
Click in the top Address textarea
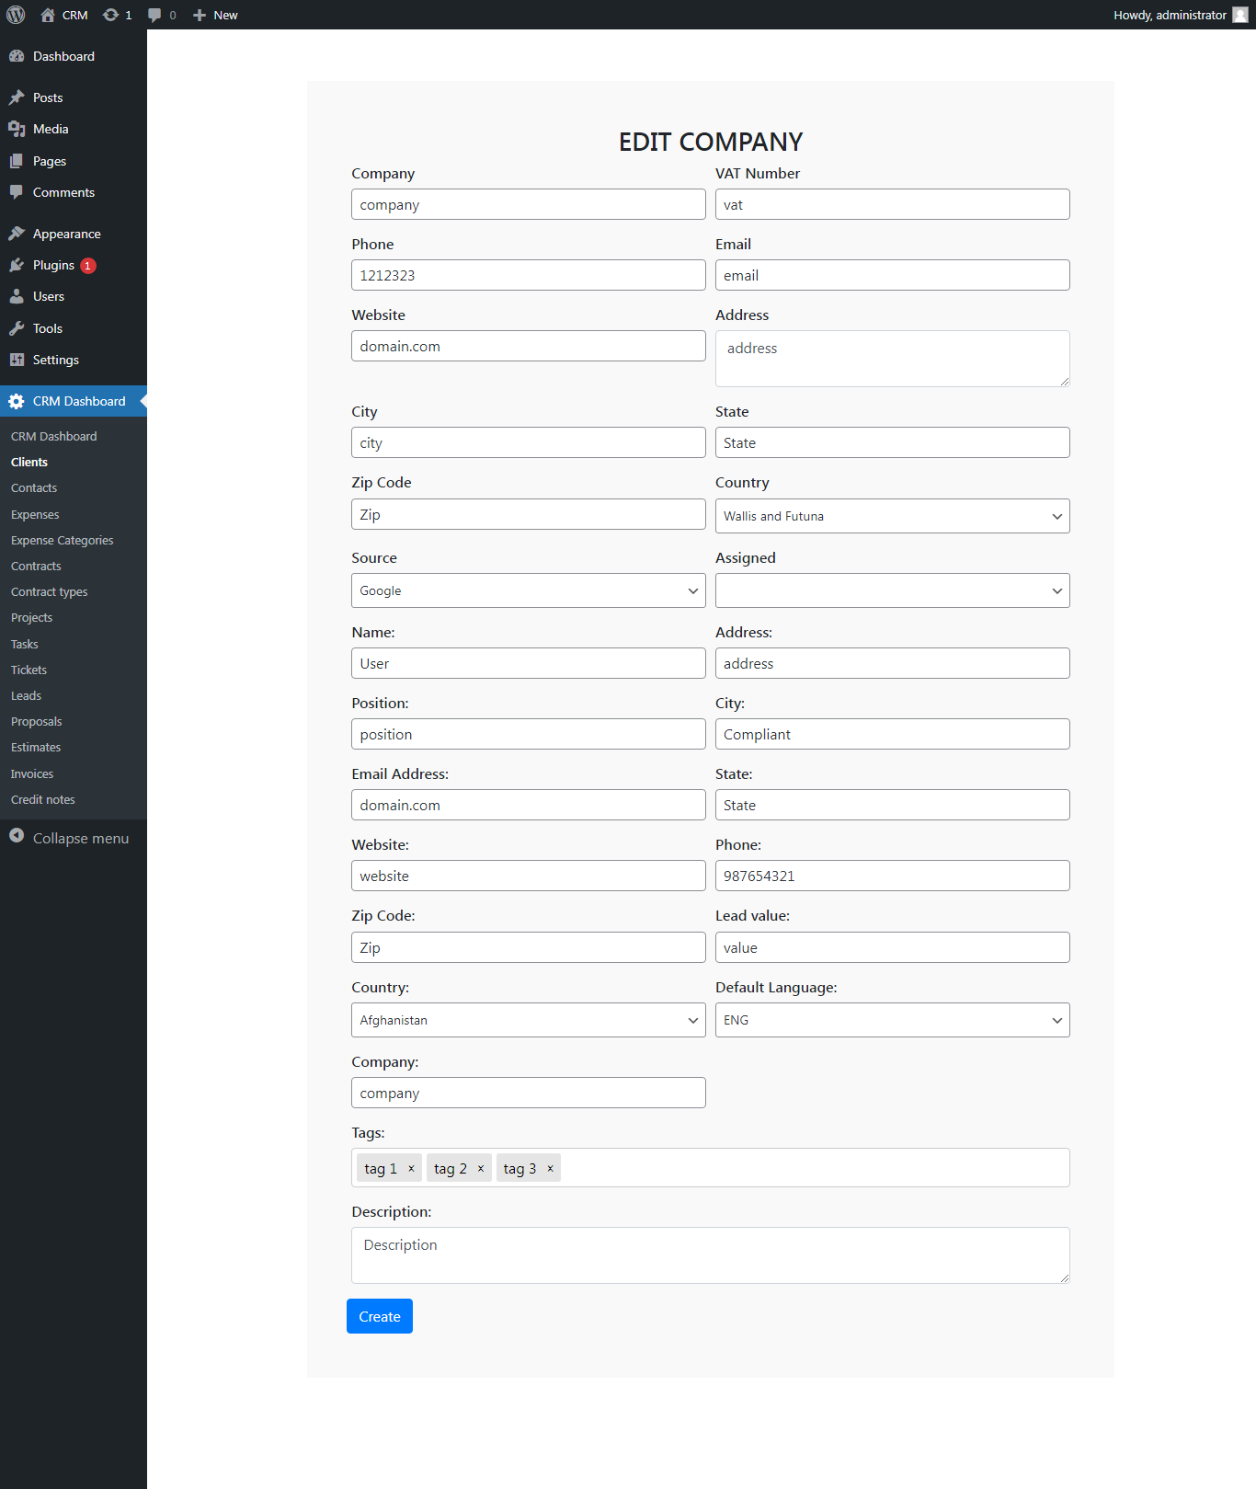coord(892,359)
